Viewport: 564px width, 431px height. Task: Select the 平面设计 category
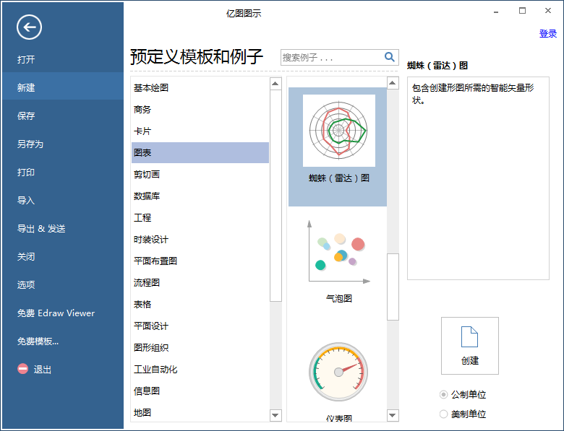200,326
